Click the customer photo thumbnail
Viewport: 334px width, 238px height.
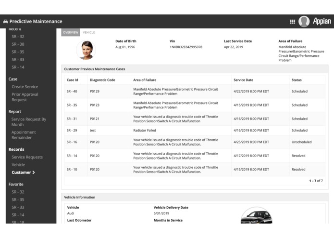coord(86,50)
